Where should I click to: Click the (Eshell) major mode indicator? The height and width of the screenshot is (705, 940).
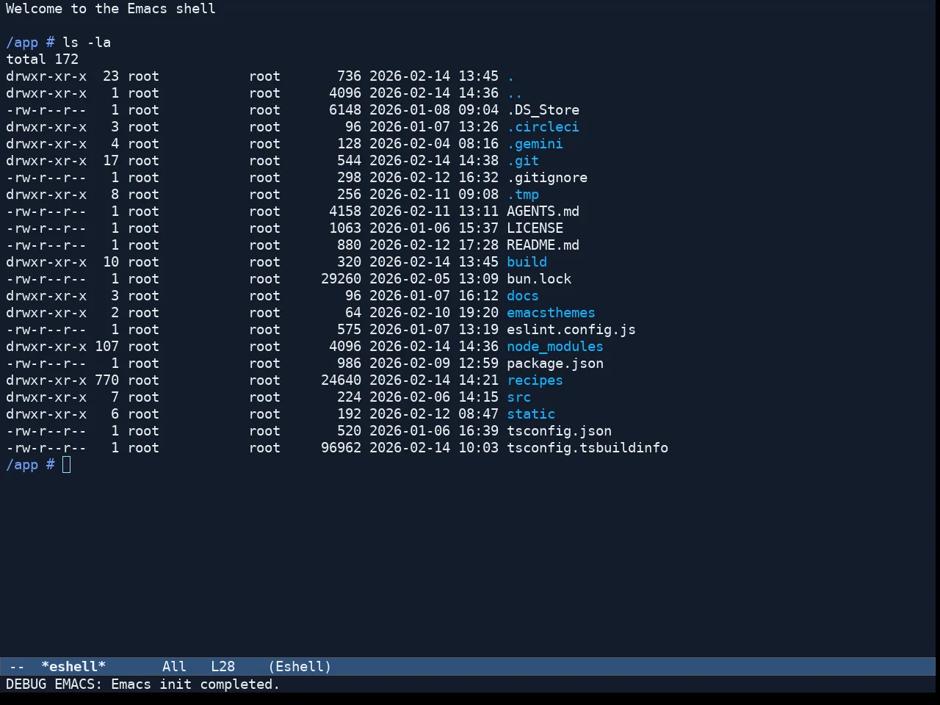point(300,667)
